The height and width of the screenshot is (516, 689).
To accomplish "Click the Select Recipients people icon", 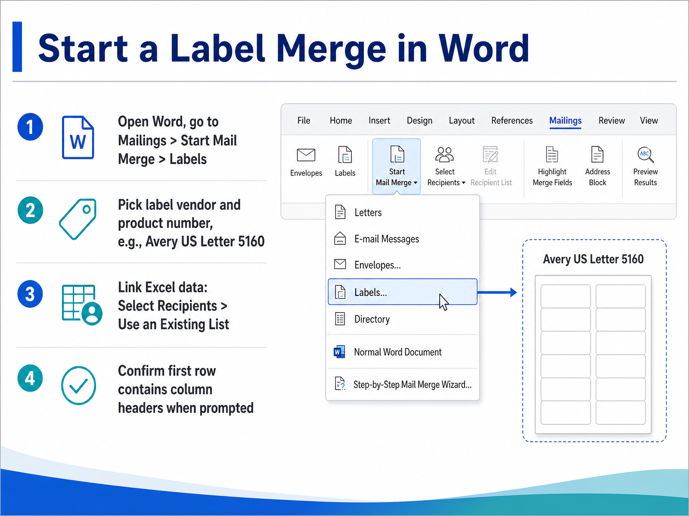I will (444, 154).
